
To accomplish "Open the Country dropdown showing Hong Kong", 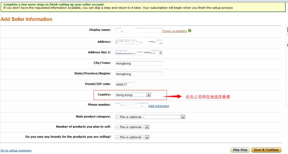I will (133, 95).
